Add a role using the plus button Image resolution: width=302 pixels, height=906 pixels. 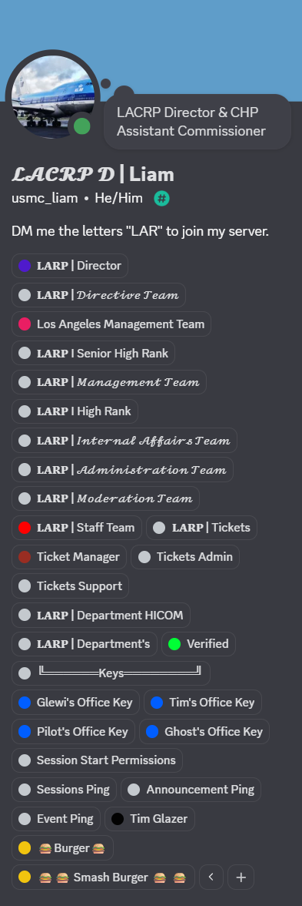(241, 877)
